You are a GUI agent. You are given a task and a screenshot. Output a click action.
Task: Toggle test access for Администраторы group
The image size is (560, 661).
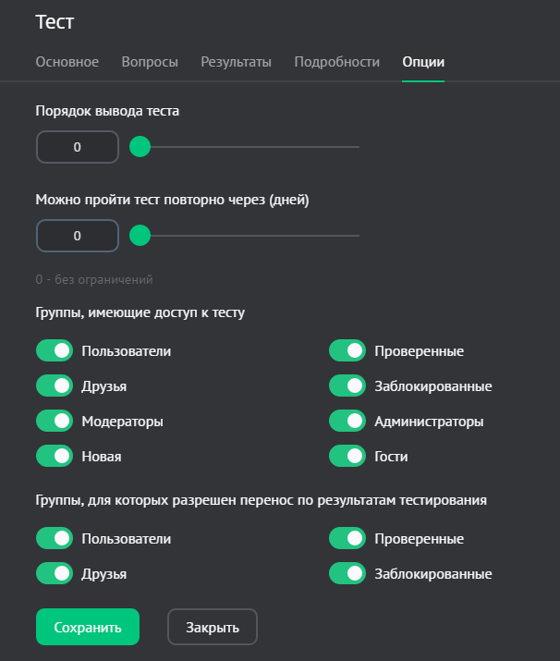[x=347, y=421]
